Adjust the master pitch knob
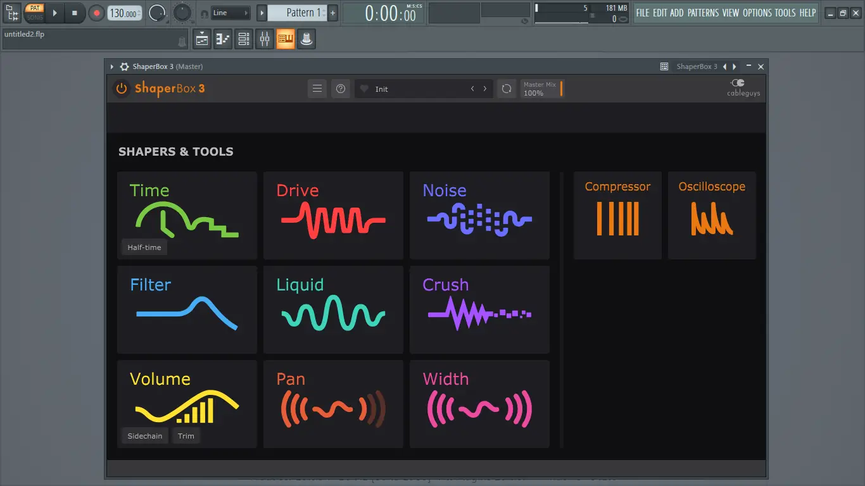 pos(182,12)
